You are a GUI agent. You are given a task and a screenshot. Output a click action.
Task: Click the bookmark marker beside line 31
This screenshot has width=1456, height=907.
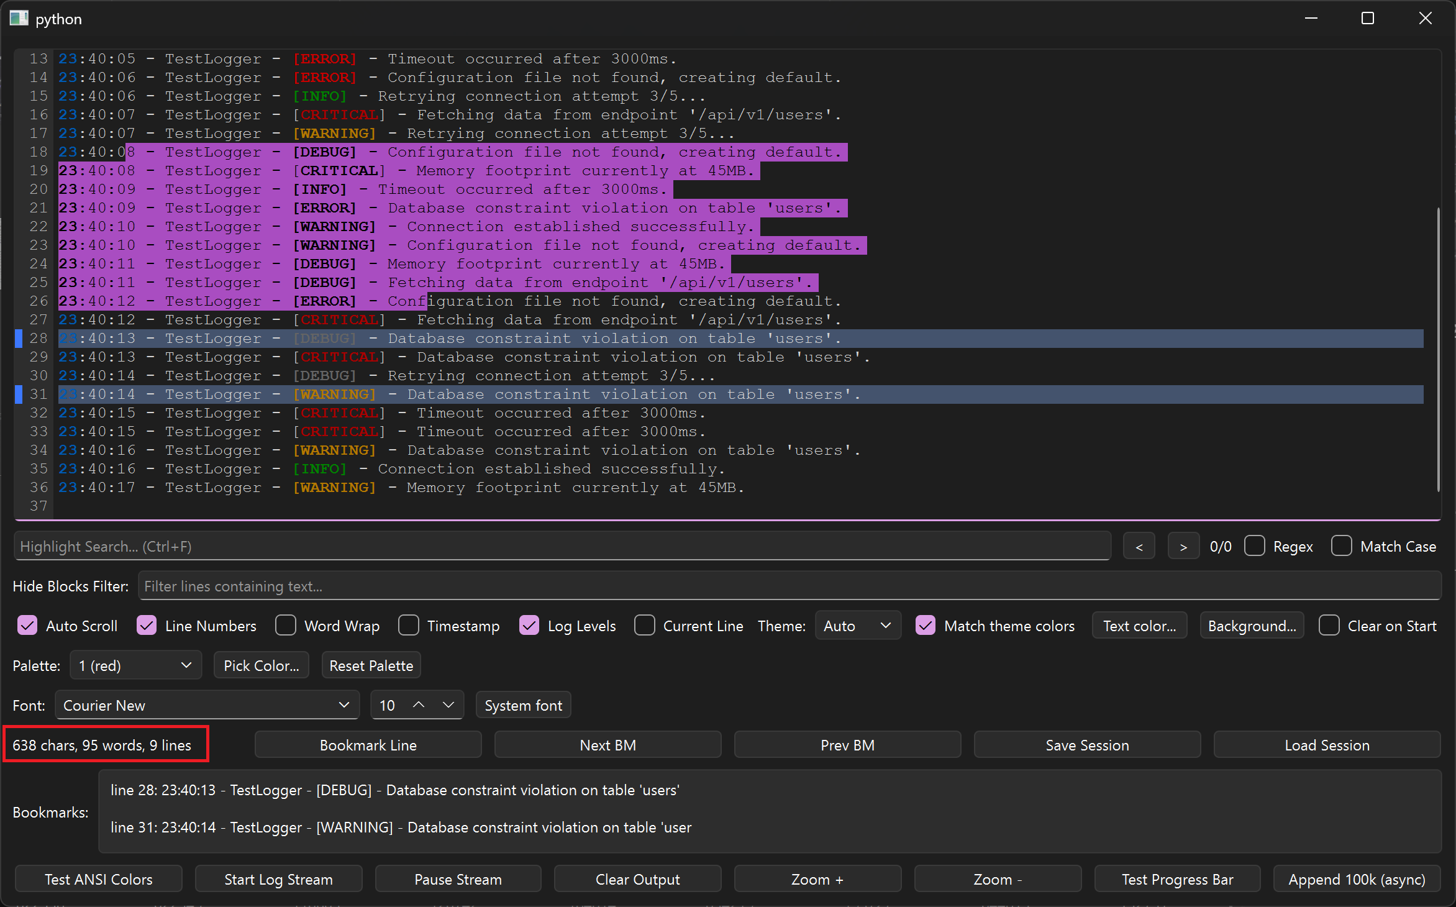(x=19, y=394)
